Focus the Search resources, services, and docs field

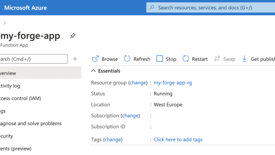211,8
